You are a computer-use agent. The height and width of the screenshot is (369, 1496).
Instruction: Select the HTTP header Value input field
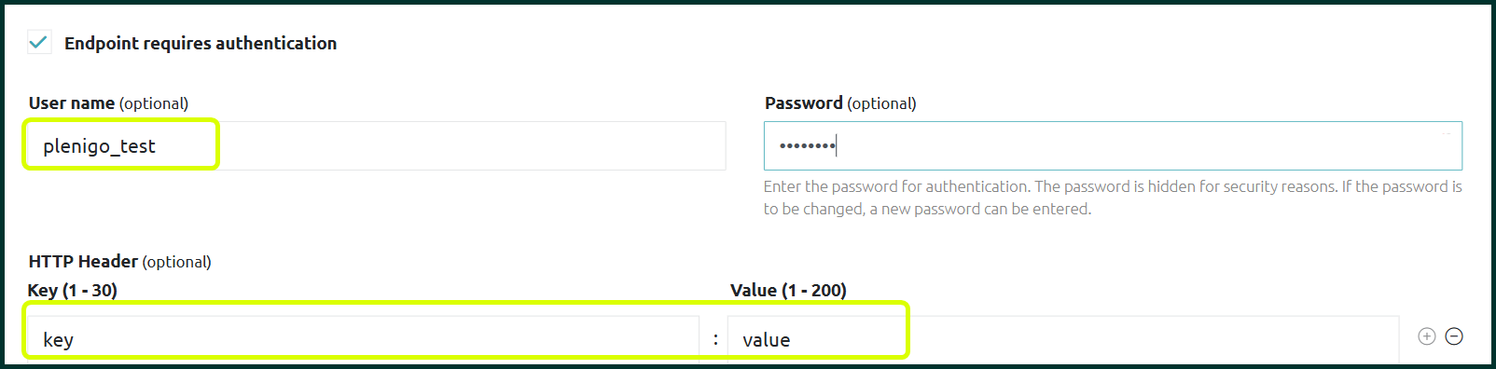pos(1063,339)
